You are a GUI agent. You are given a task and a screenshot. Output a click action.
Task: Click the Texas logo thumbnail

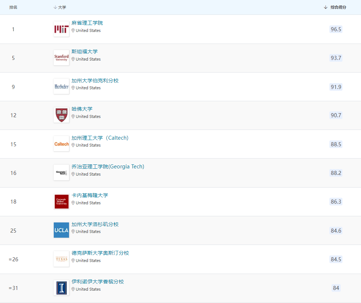click(61, 259)
